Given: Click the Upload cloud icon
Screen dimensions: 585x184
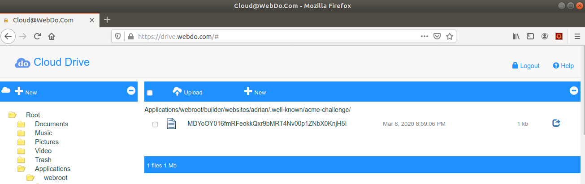Looking at the screenshot, I should 177,91.
